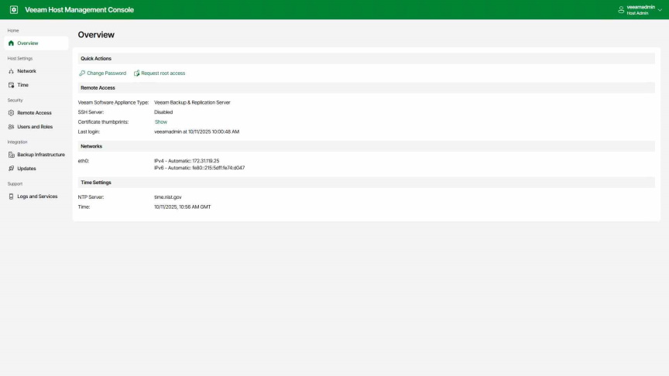Click the Request root access icon
The width and height of the screenshot is (669, 376).
click(x=136, y=73)
